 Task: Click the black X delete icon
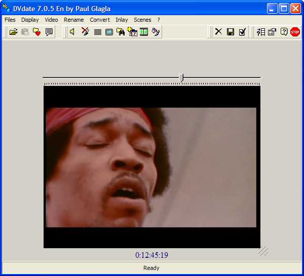click(218, 31)
